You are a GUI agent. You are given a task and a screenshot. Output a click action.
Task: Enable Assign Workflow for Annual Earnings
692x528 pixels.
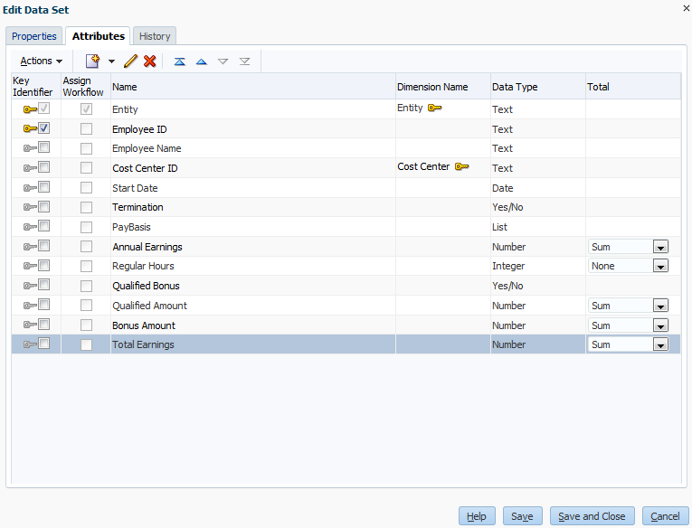coord(86,247)
